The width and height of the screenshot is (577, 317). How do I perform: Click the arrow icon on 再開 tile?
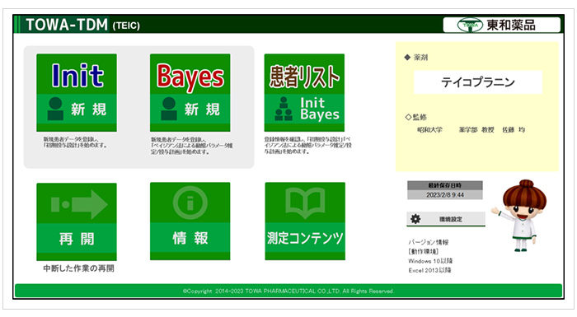coord(79,204)
